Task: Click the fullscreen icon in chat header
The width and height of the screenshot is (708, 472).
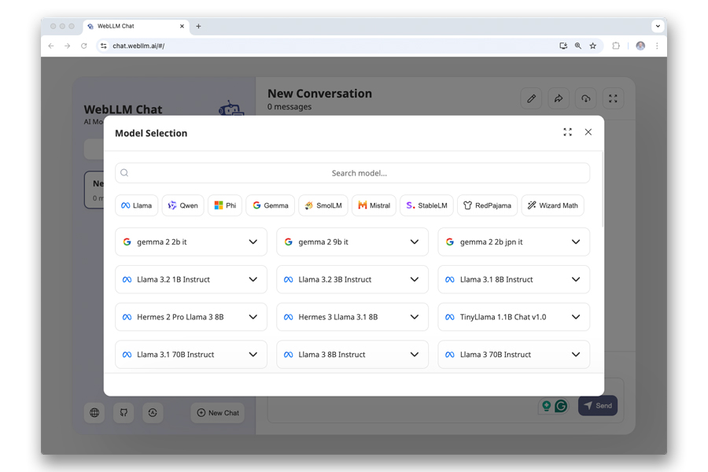Action: click(613, 99)
